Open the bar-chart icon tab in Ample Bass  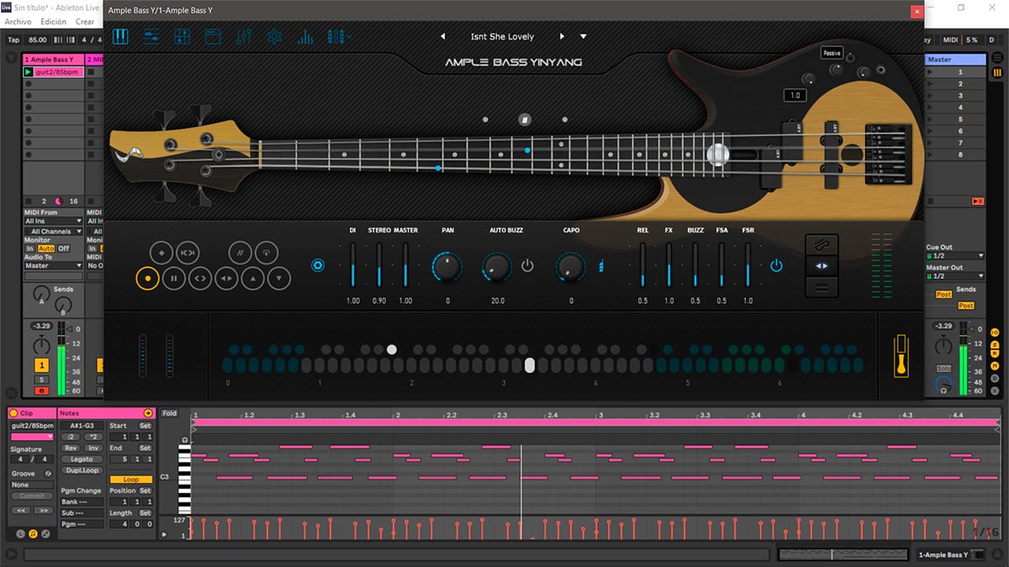304,37
